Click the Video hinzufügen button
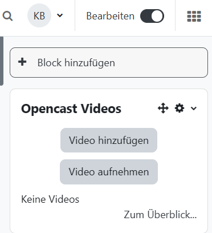Viewport: 212px width, 233px height. [x=109, y=140]
